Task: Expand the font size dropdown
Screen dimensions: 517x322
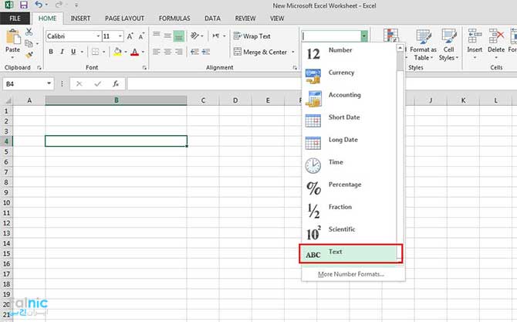Action: coord(120,36)
